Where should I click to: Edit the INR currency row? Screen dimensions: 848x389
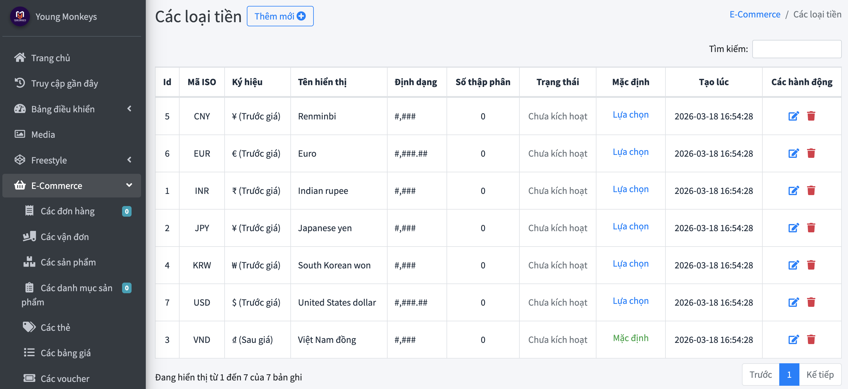(x=794, y=191)
